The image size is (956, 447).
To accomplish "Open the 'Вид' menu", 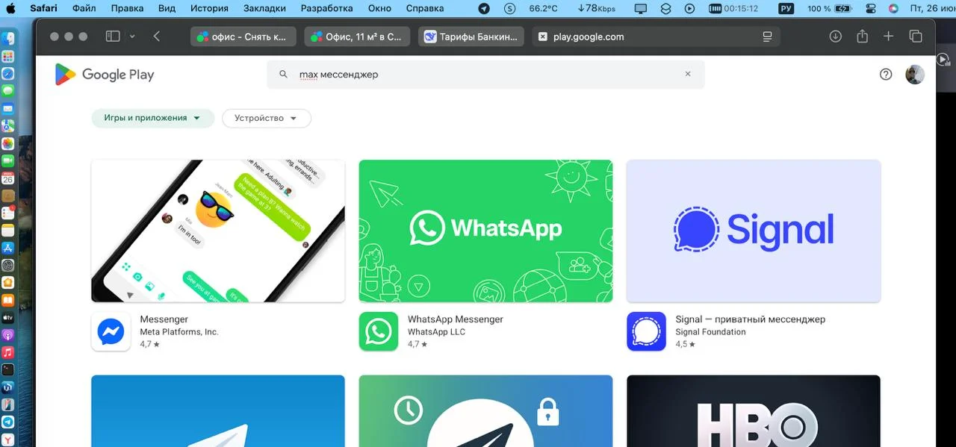I will click(167, 8).
